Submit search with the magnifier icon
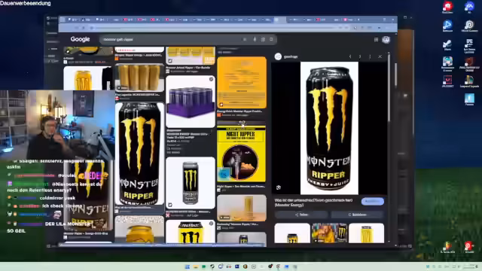 pyautogui.click(x=271, y=39)
